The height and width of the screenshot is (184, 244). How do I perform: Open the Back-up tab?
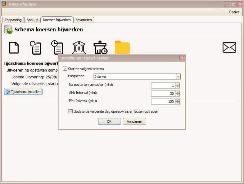click(32, 20)
